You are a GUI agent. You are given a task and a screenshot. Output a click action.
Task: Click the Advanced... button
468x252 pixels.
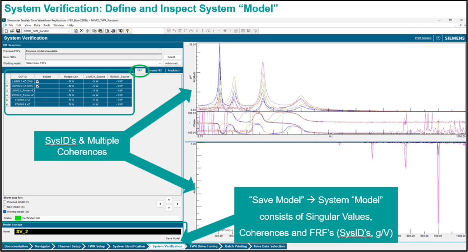172,63
